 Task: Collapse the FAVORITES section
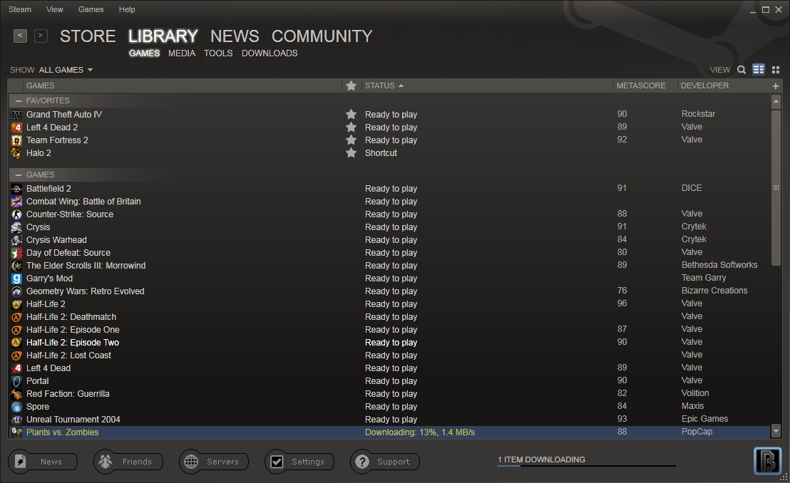click(x=17, y=100)
